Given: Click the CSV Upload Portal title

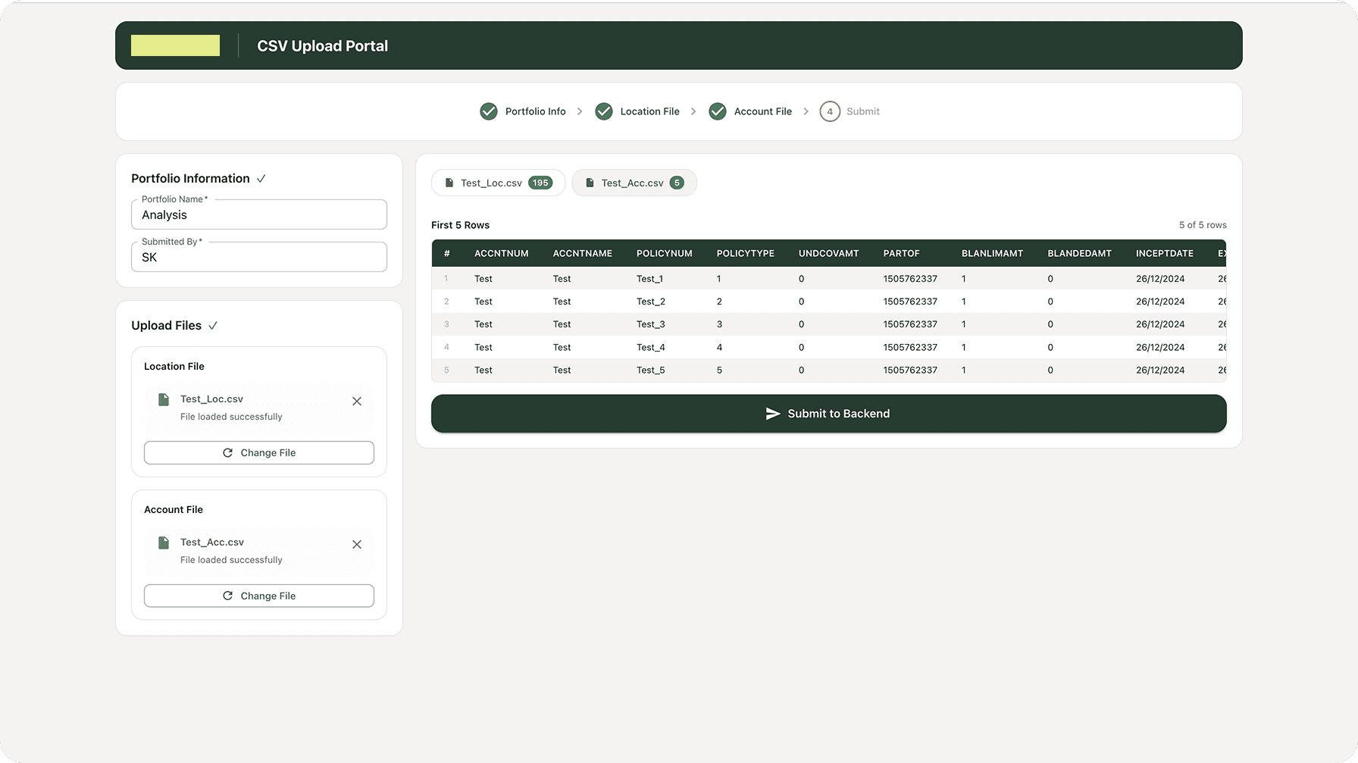Looking at the screenshot, I should 323,46.
